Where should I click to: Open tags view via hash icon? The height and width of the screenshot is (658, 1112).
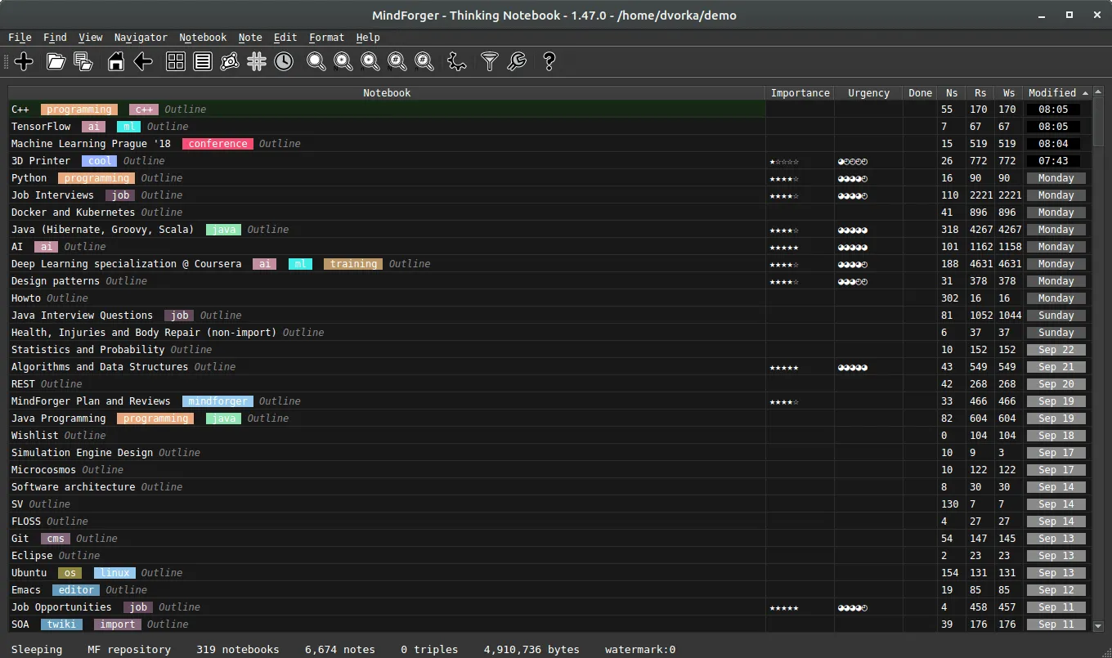pos(257,60)
